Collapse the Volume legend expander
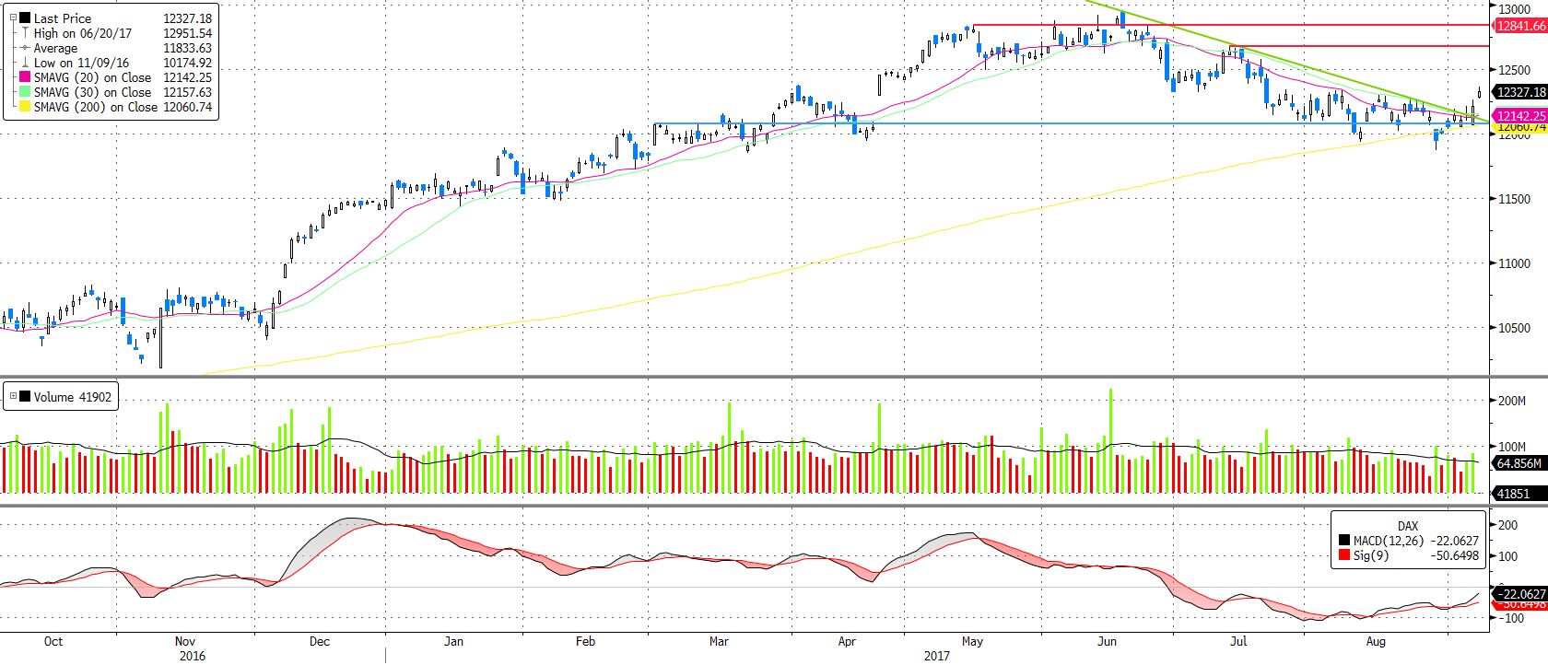Screen dimensions: 1548x665 (13, 396)
